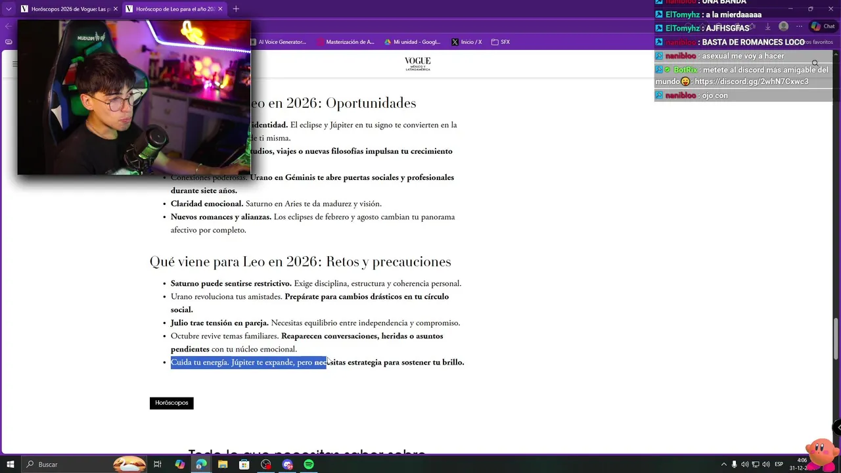Open Mi unidad Google Drive bookmark
The image size is (841, 473).
tap(412, 42)
